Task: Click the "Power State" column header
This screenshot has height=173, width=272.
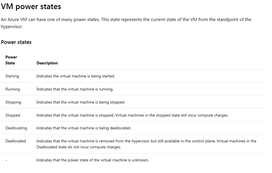Action: pos(11,60)
